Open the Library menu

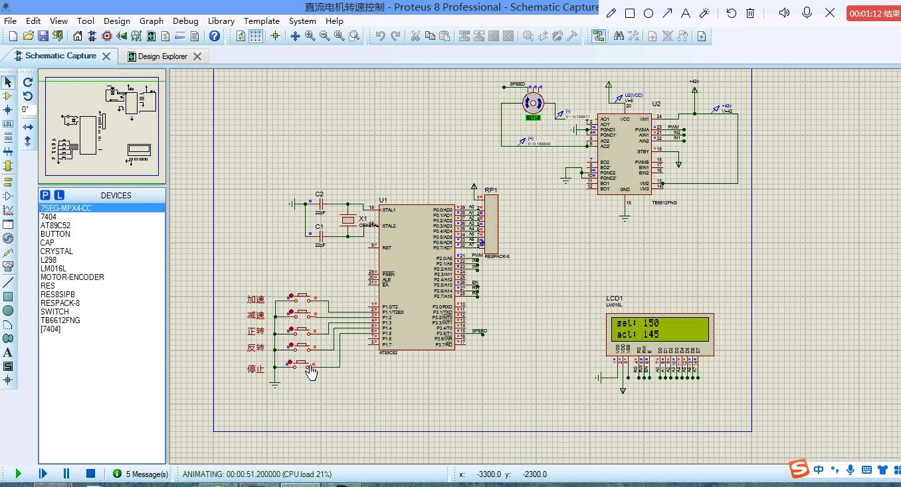click(221, 21)
